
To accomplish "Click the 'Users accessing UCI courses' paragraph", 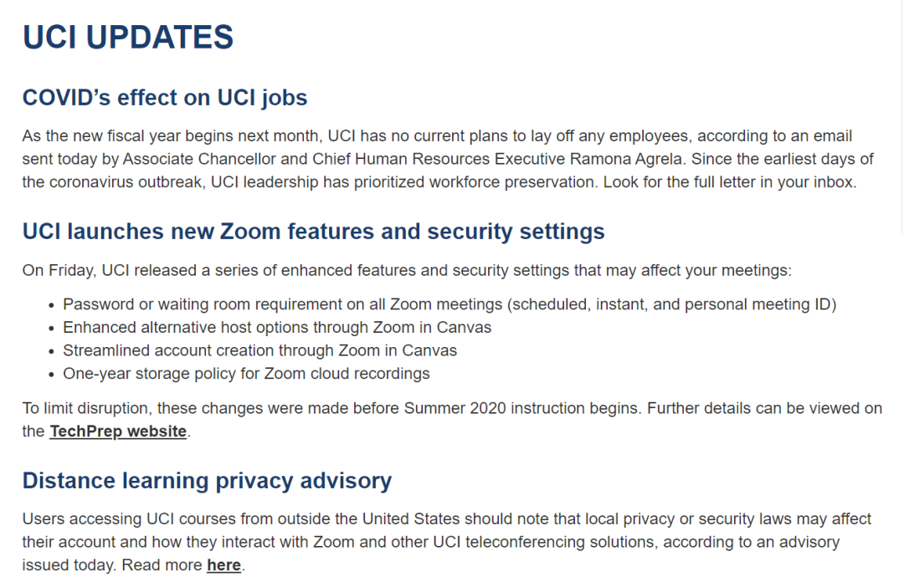I will coord(447,542).
